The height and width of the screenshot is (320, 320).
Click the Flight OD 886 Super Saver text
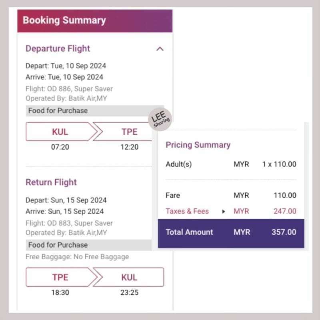tap(69, 89)
